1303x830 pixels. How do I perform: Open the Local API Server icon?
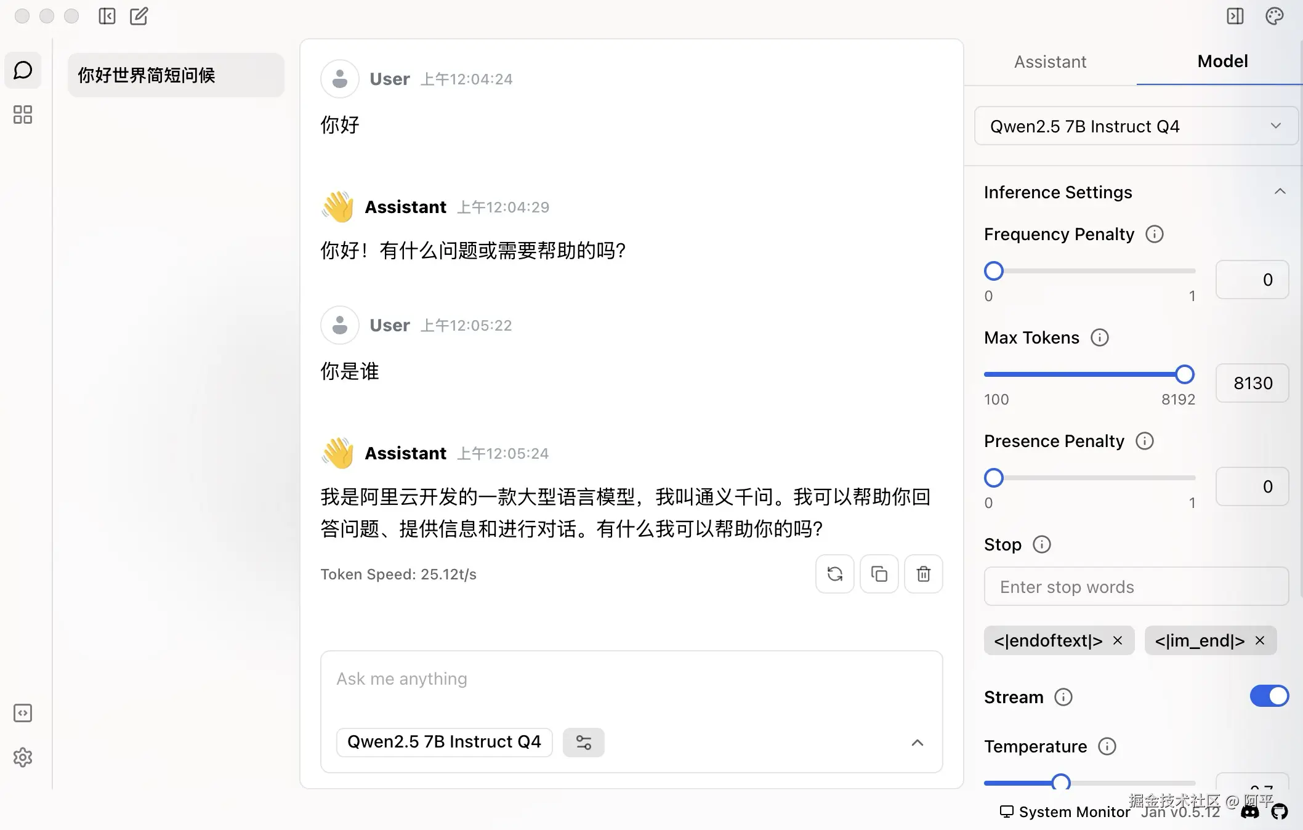pyautogui.click(x=23, y=713)
